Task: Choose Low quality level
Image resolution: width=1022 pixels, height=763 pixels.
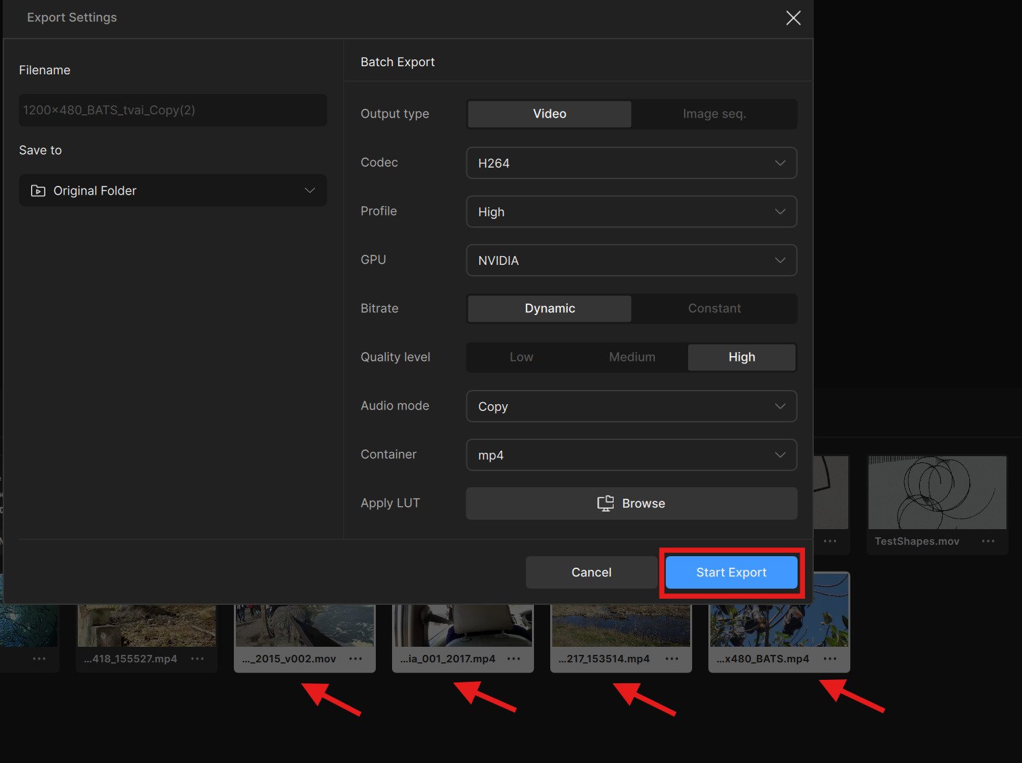Action: coord(521,358)
